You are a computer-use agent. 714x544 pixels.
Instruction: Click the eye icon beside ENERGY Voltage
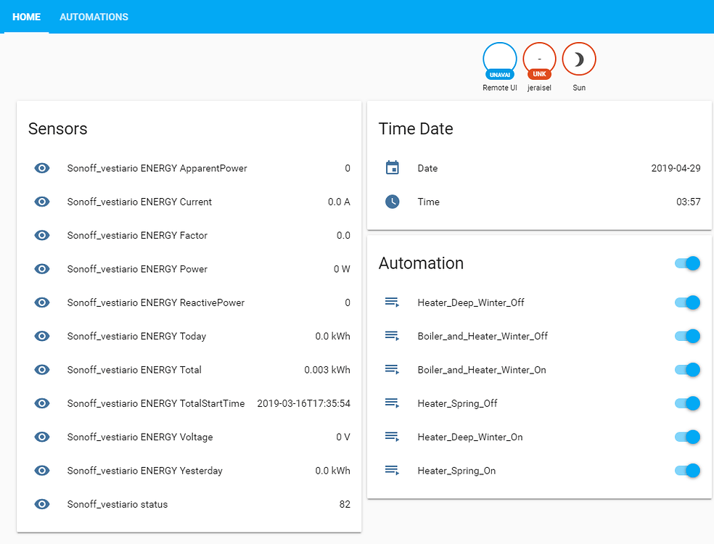[x=41, y=437]
